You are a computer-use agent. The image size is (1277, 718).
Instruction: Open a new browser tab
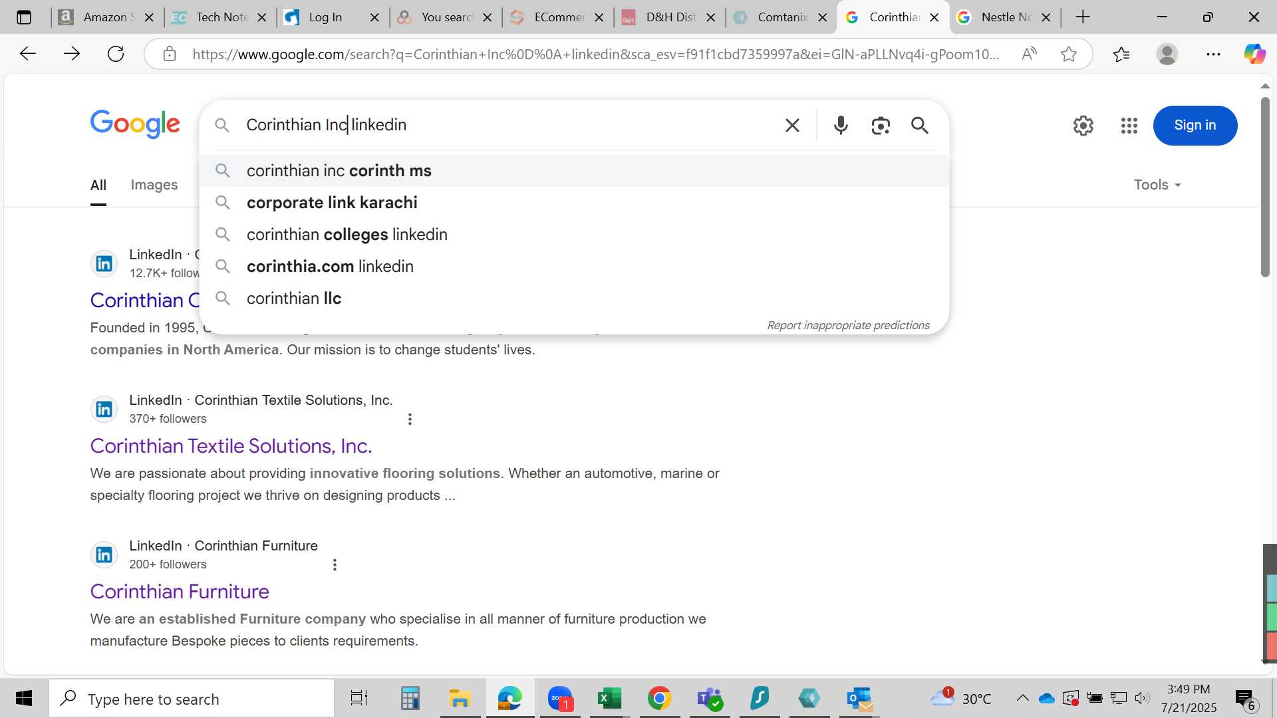coord(1083,17)
